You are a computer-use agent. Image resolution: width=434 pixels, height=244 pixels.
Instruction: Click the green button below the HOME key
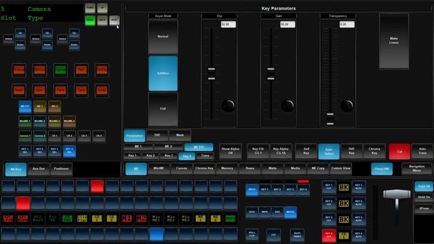click(90, 20)
